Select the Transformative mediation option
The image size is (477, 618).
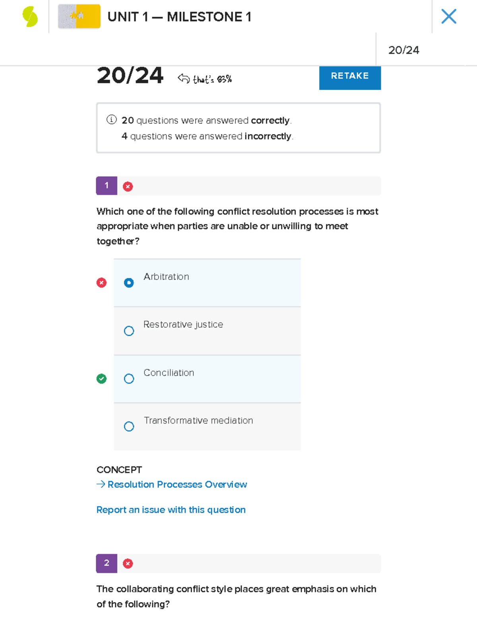coord(129,426)
